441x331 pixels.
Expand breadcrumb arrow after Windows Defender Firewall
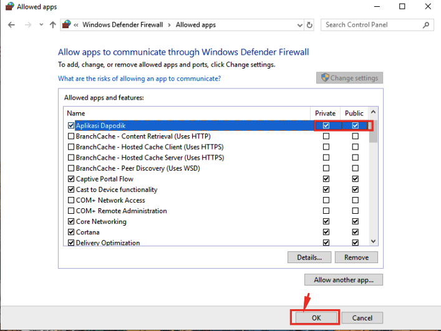point(169,25)
